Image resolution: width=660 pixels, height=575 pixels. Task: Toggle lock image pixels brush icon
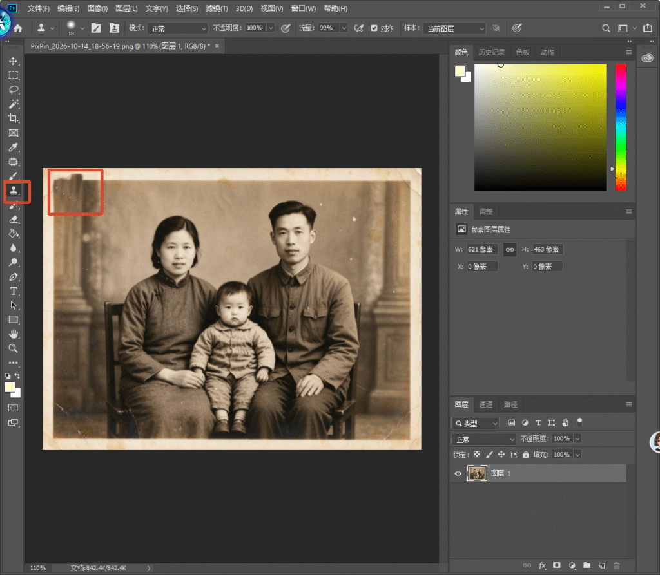tap(489, 455)
